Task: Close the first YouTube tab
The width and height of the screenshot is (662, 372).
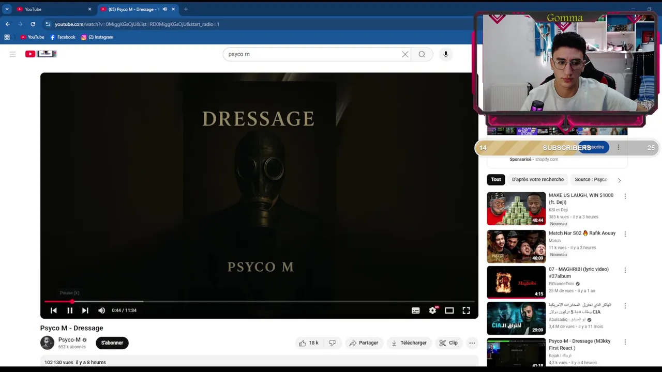Action: 89,9
